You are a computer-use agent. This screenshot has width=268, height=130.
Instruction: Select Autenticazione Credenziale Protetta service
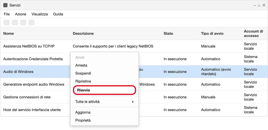coord(33,59)
